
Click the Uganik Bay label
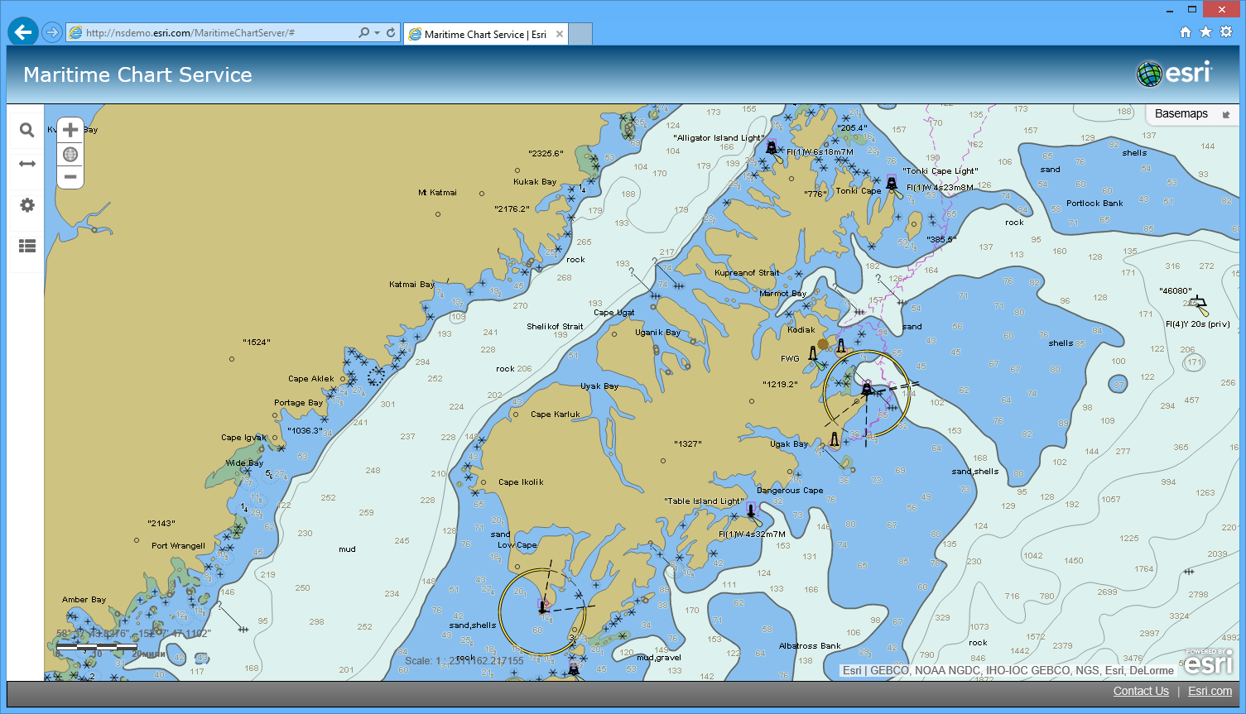pyautogui.click(x=657, y=333)
